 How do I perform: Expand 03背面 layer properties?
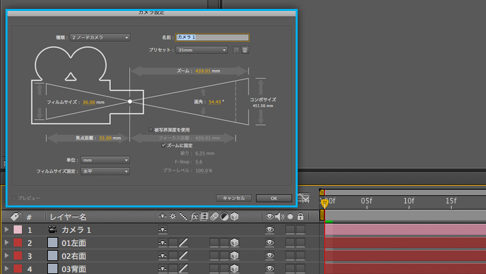point(7,269)
